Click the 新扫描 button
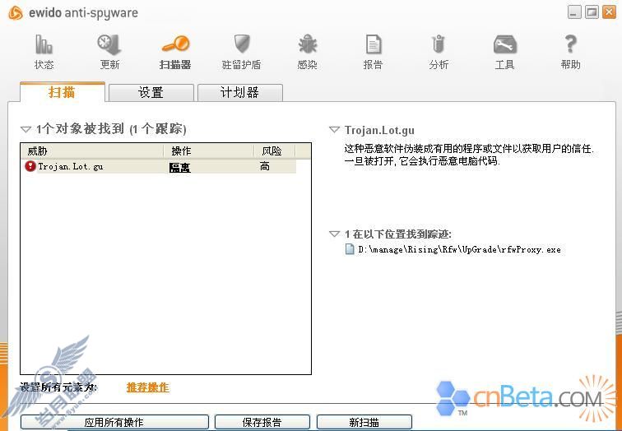 coord(364,422)
